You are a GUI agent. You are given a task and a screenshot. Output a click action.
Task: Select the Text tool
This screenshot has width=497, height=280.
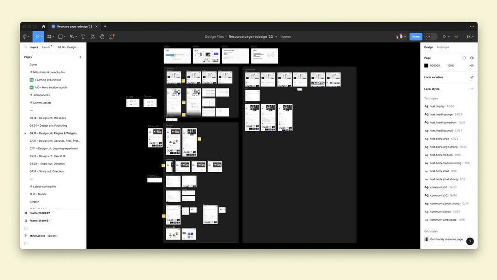tap(83, 36)
